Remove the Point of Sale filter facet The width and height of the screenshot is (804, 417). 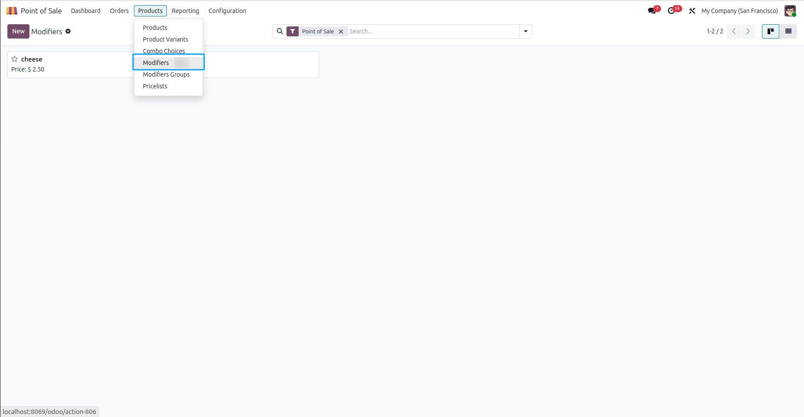point(341,32)
